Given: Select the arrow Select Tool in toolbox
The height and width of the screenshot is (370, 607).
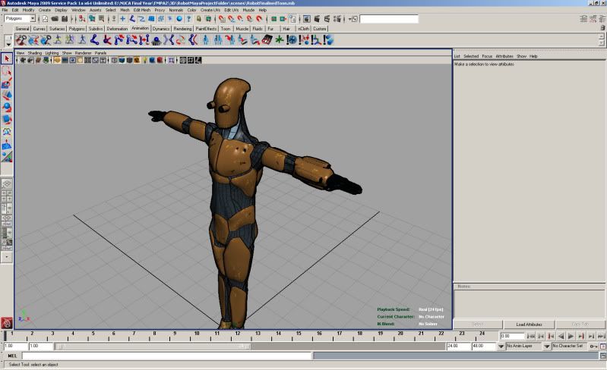Looking at the screenshot, I should tap(7, 58).
